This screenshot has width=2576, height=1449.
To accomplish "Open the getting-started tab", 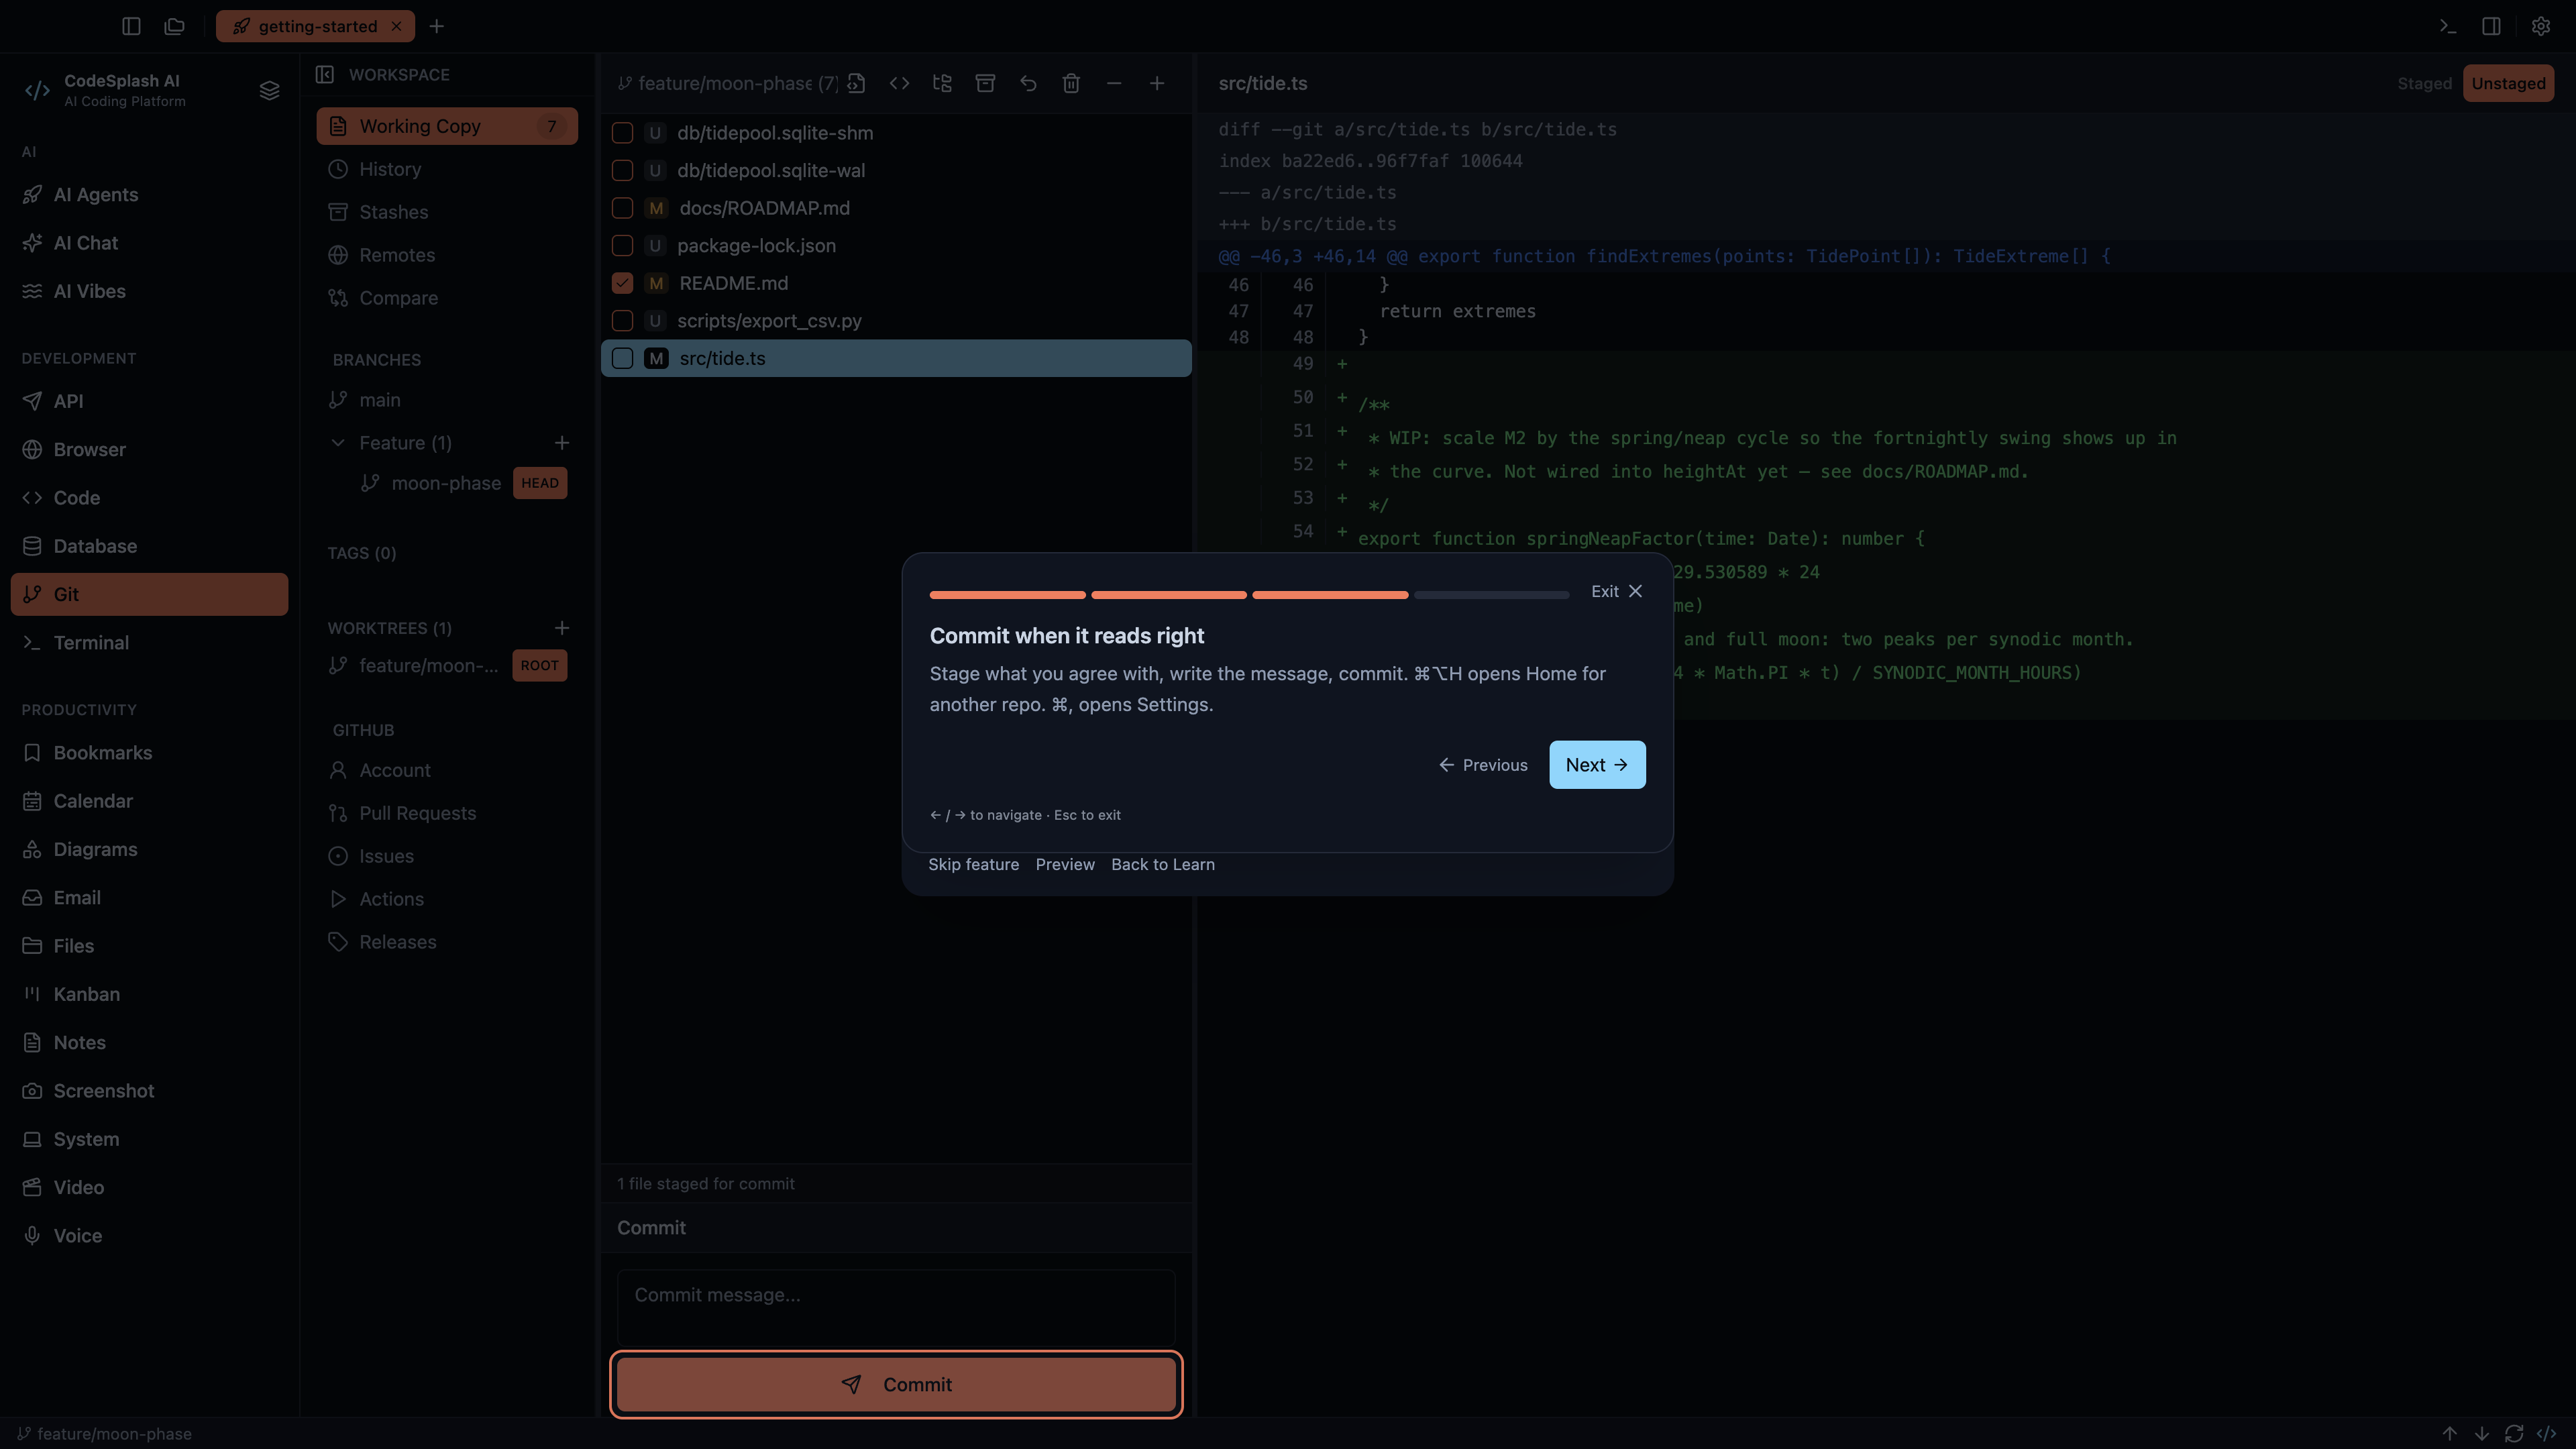I will point(316,26).
